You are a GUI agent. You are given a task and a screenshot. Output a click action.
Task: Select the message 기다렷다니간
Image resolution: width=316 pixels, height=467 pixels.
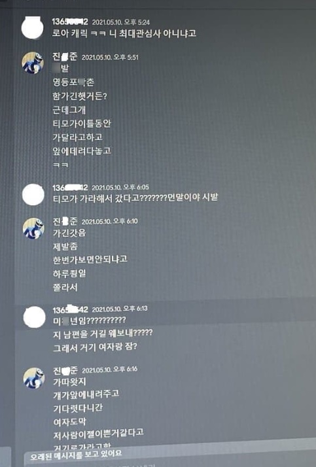[x=78, y=407]
